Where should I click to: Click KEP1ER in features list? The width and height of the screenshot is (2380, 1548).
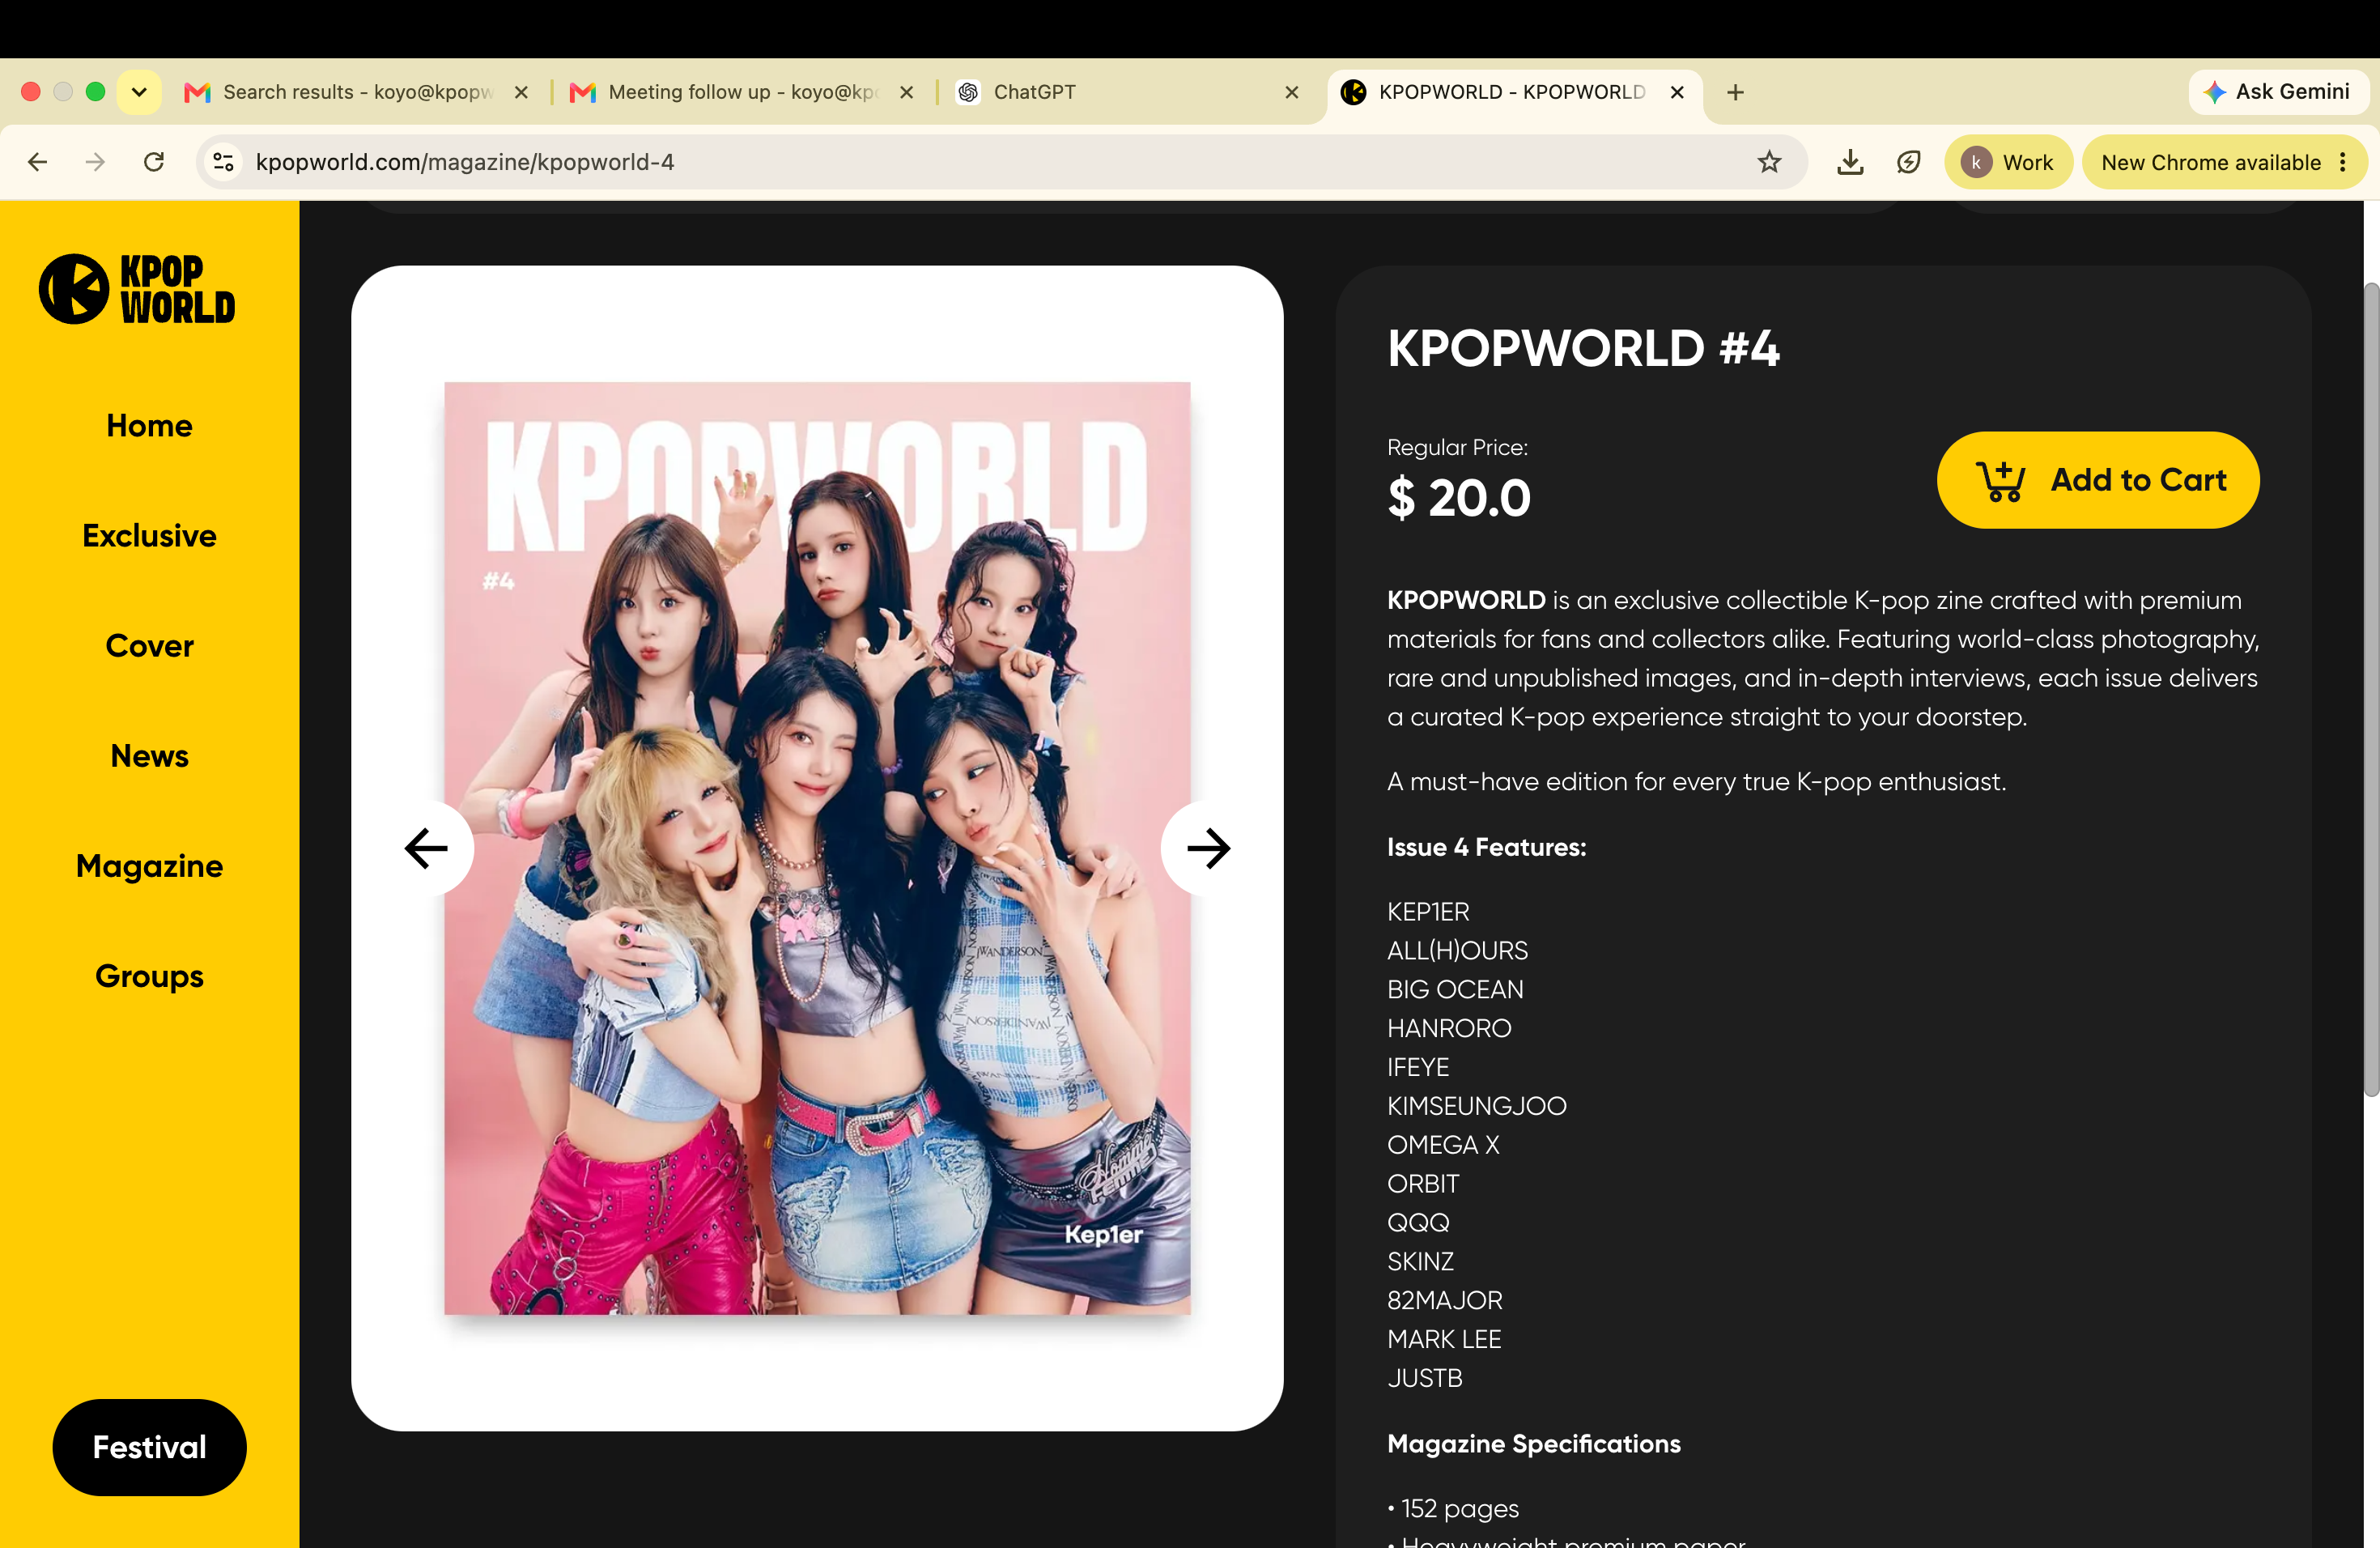1428,912
